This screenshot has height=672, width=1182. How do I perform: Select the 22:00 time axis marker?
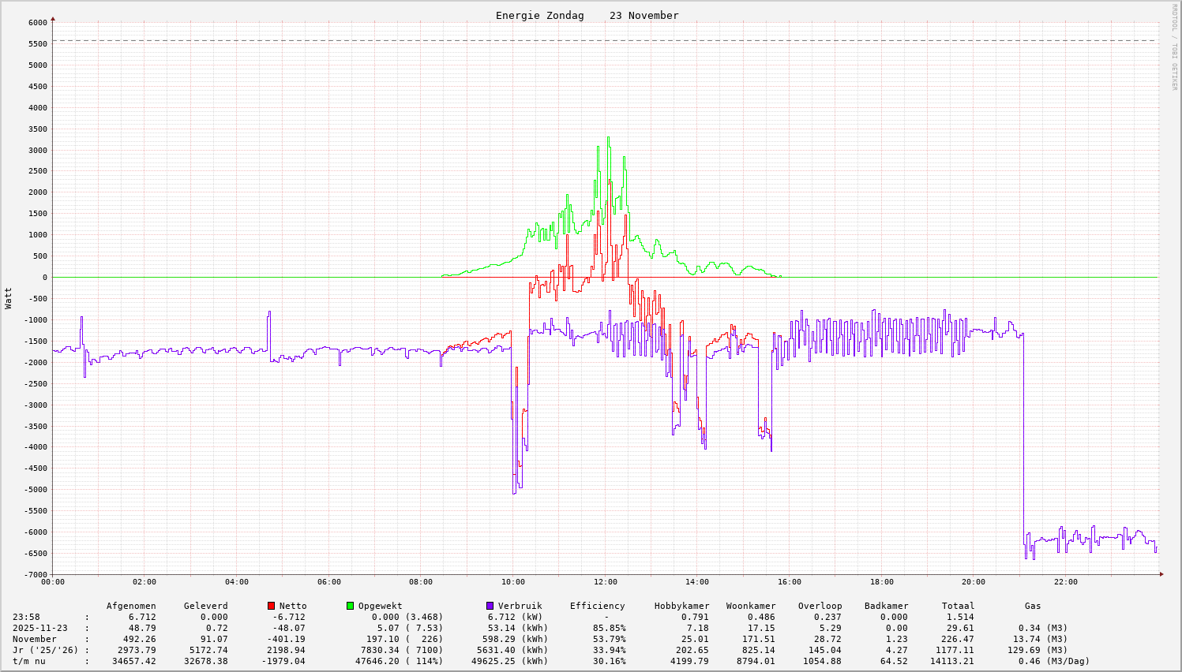1065,582
